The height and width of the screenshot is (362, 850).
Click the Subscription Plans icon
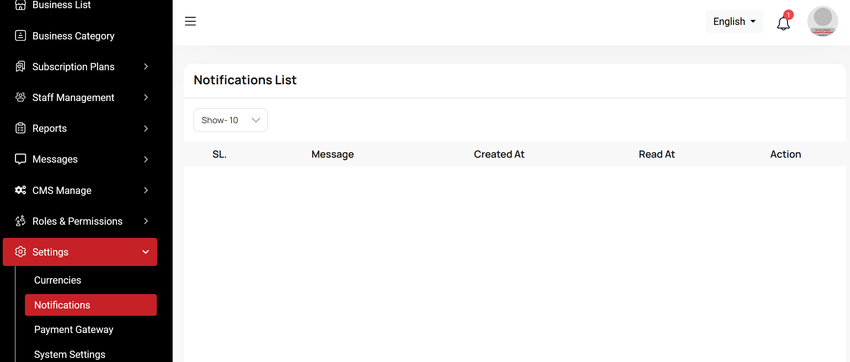[20, 67]
